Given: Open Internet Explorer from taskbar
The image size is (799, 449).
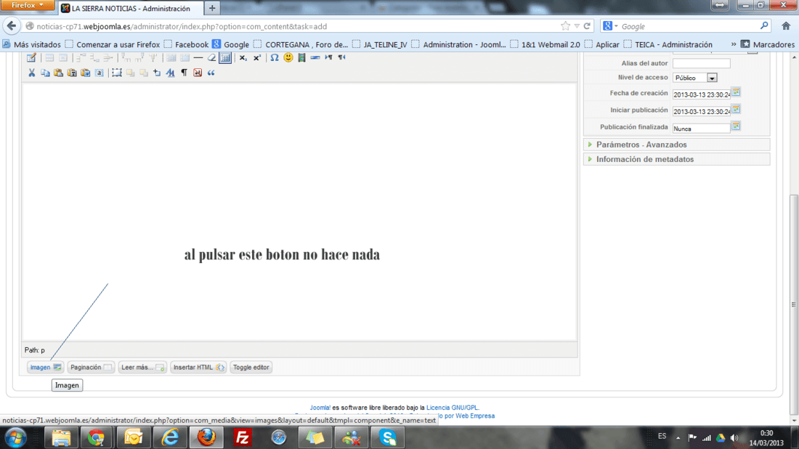Looking at the screenshot, I should click(x=170, y=438).
